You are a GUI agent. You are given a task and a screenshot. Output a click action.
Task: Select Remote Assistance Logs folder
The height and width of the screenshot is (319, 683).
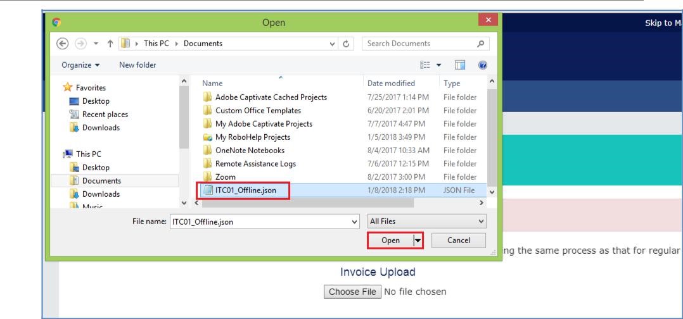click(255, 164)
